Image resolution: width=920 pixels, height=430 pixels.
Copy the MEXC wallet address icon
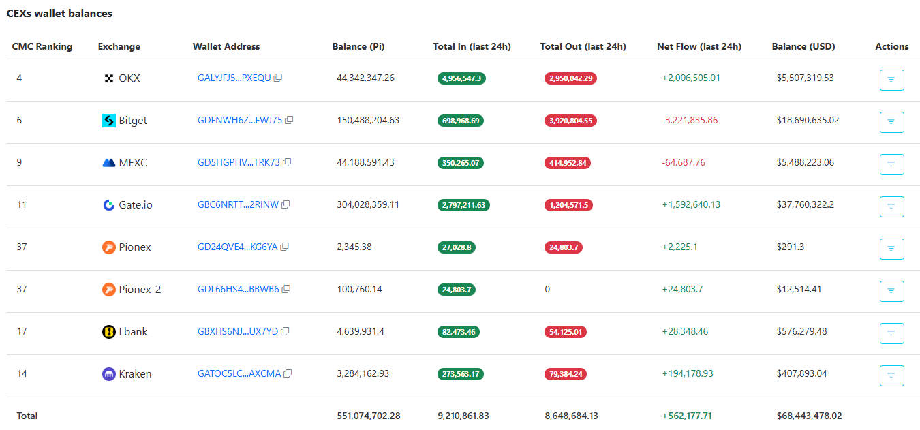point(287,162)
